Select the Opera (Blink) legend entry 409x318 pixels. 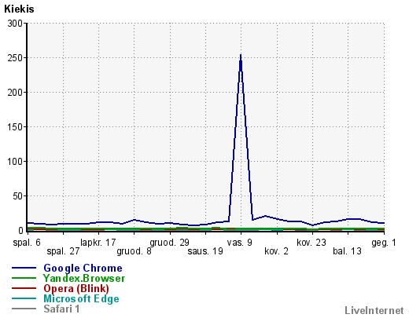coord(76,288)
